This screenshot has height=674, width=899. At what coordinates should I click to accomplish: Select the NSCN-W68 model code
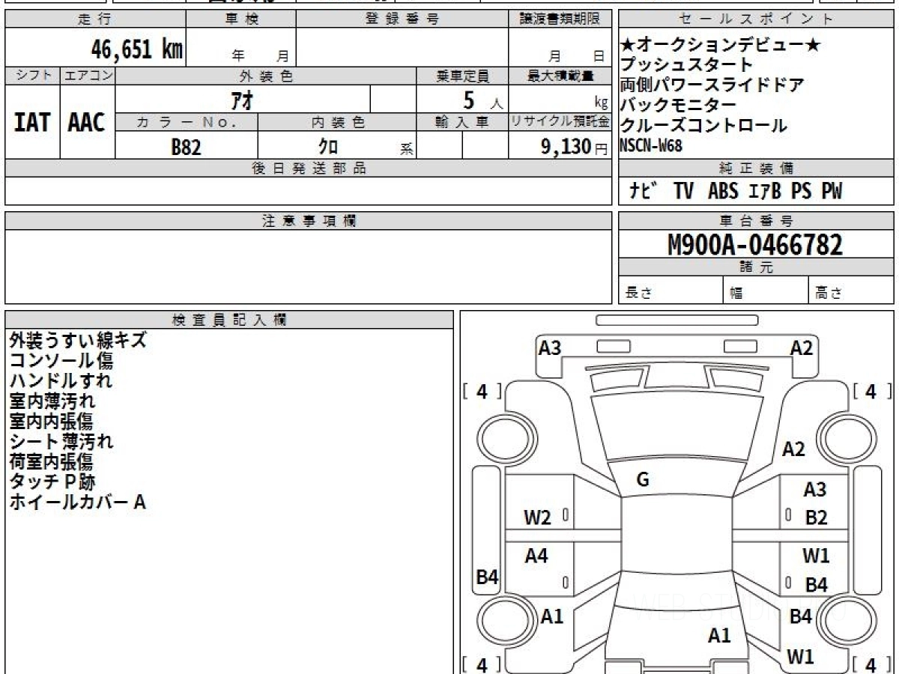(651, 146)
